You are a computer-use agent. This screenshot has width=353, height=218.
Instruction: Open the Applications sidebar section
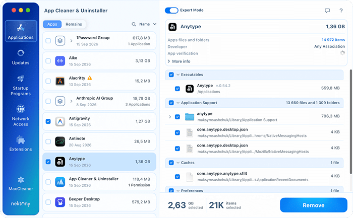click(21, 31)
